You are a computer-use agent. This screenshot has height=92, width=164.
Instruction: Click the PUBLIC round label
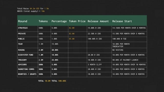point(21,39)
